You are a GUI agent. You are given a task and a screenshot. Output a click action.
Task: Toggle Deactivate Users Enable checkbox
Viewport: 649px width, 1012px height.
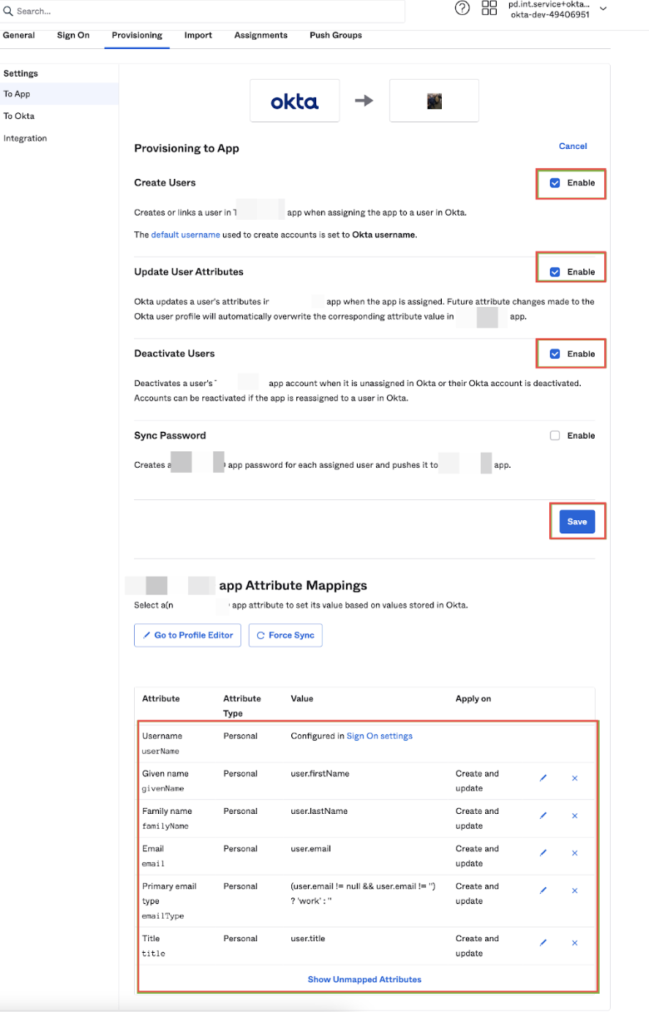(x=555, y=354)
